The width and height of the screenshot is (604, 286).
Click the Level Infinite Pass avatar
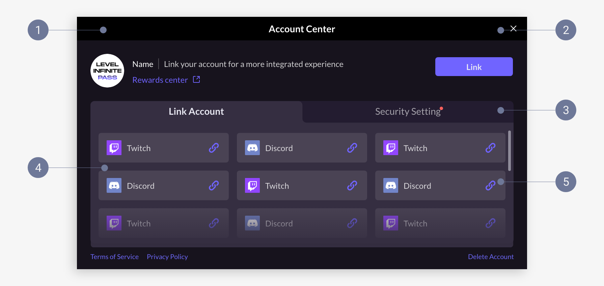click(107, 71)
